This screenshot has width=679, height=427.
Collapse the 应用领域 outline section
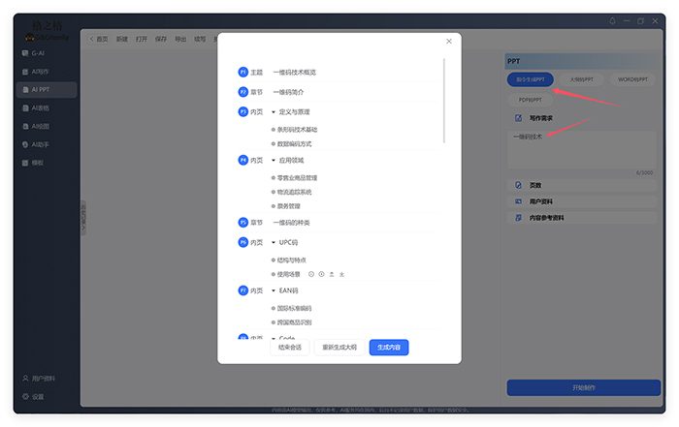274,160
